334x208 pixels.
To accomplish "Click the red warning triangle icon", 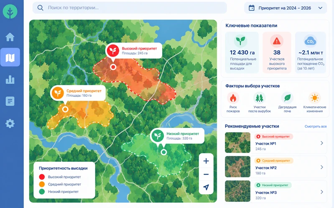I will click(x=277, y=41).
